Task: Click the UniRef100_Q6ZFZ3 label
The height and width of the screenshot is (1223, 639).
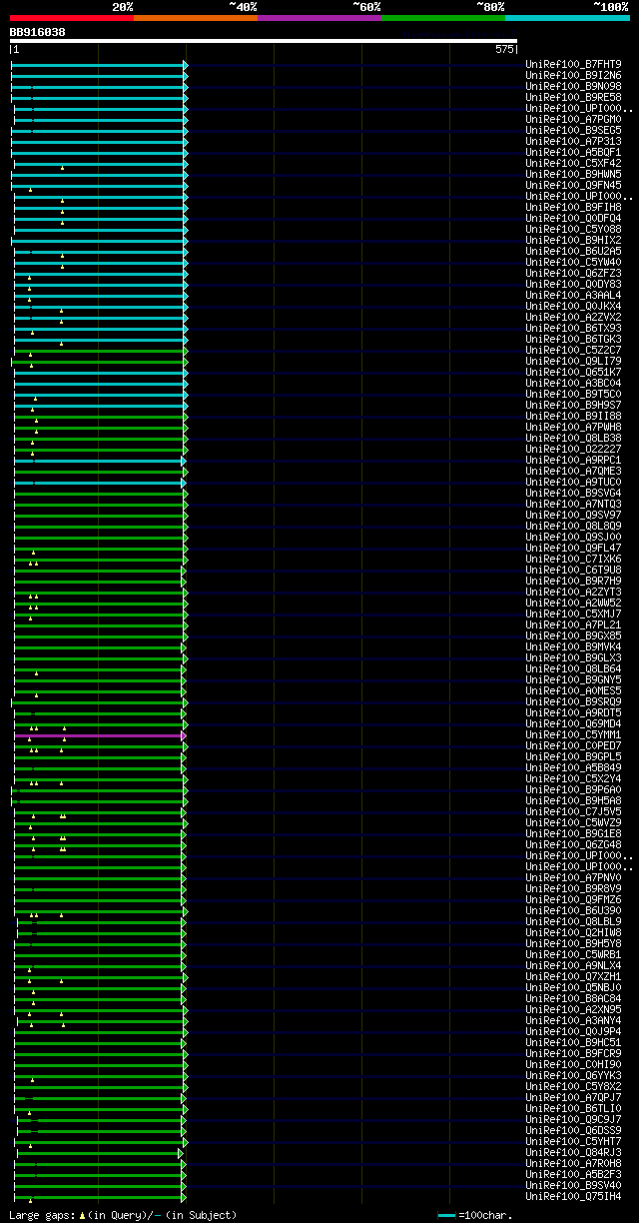Action: click(573, 274)
